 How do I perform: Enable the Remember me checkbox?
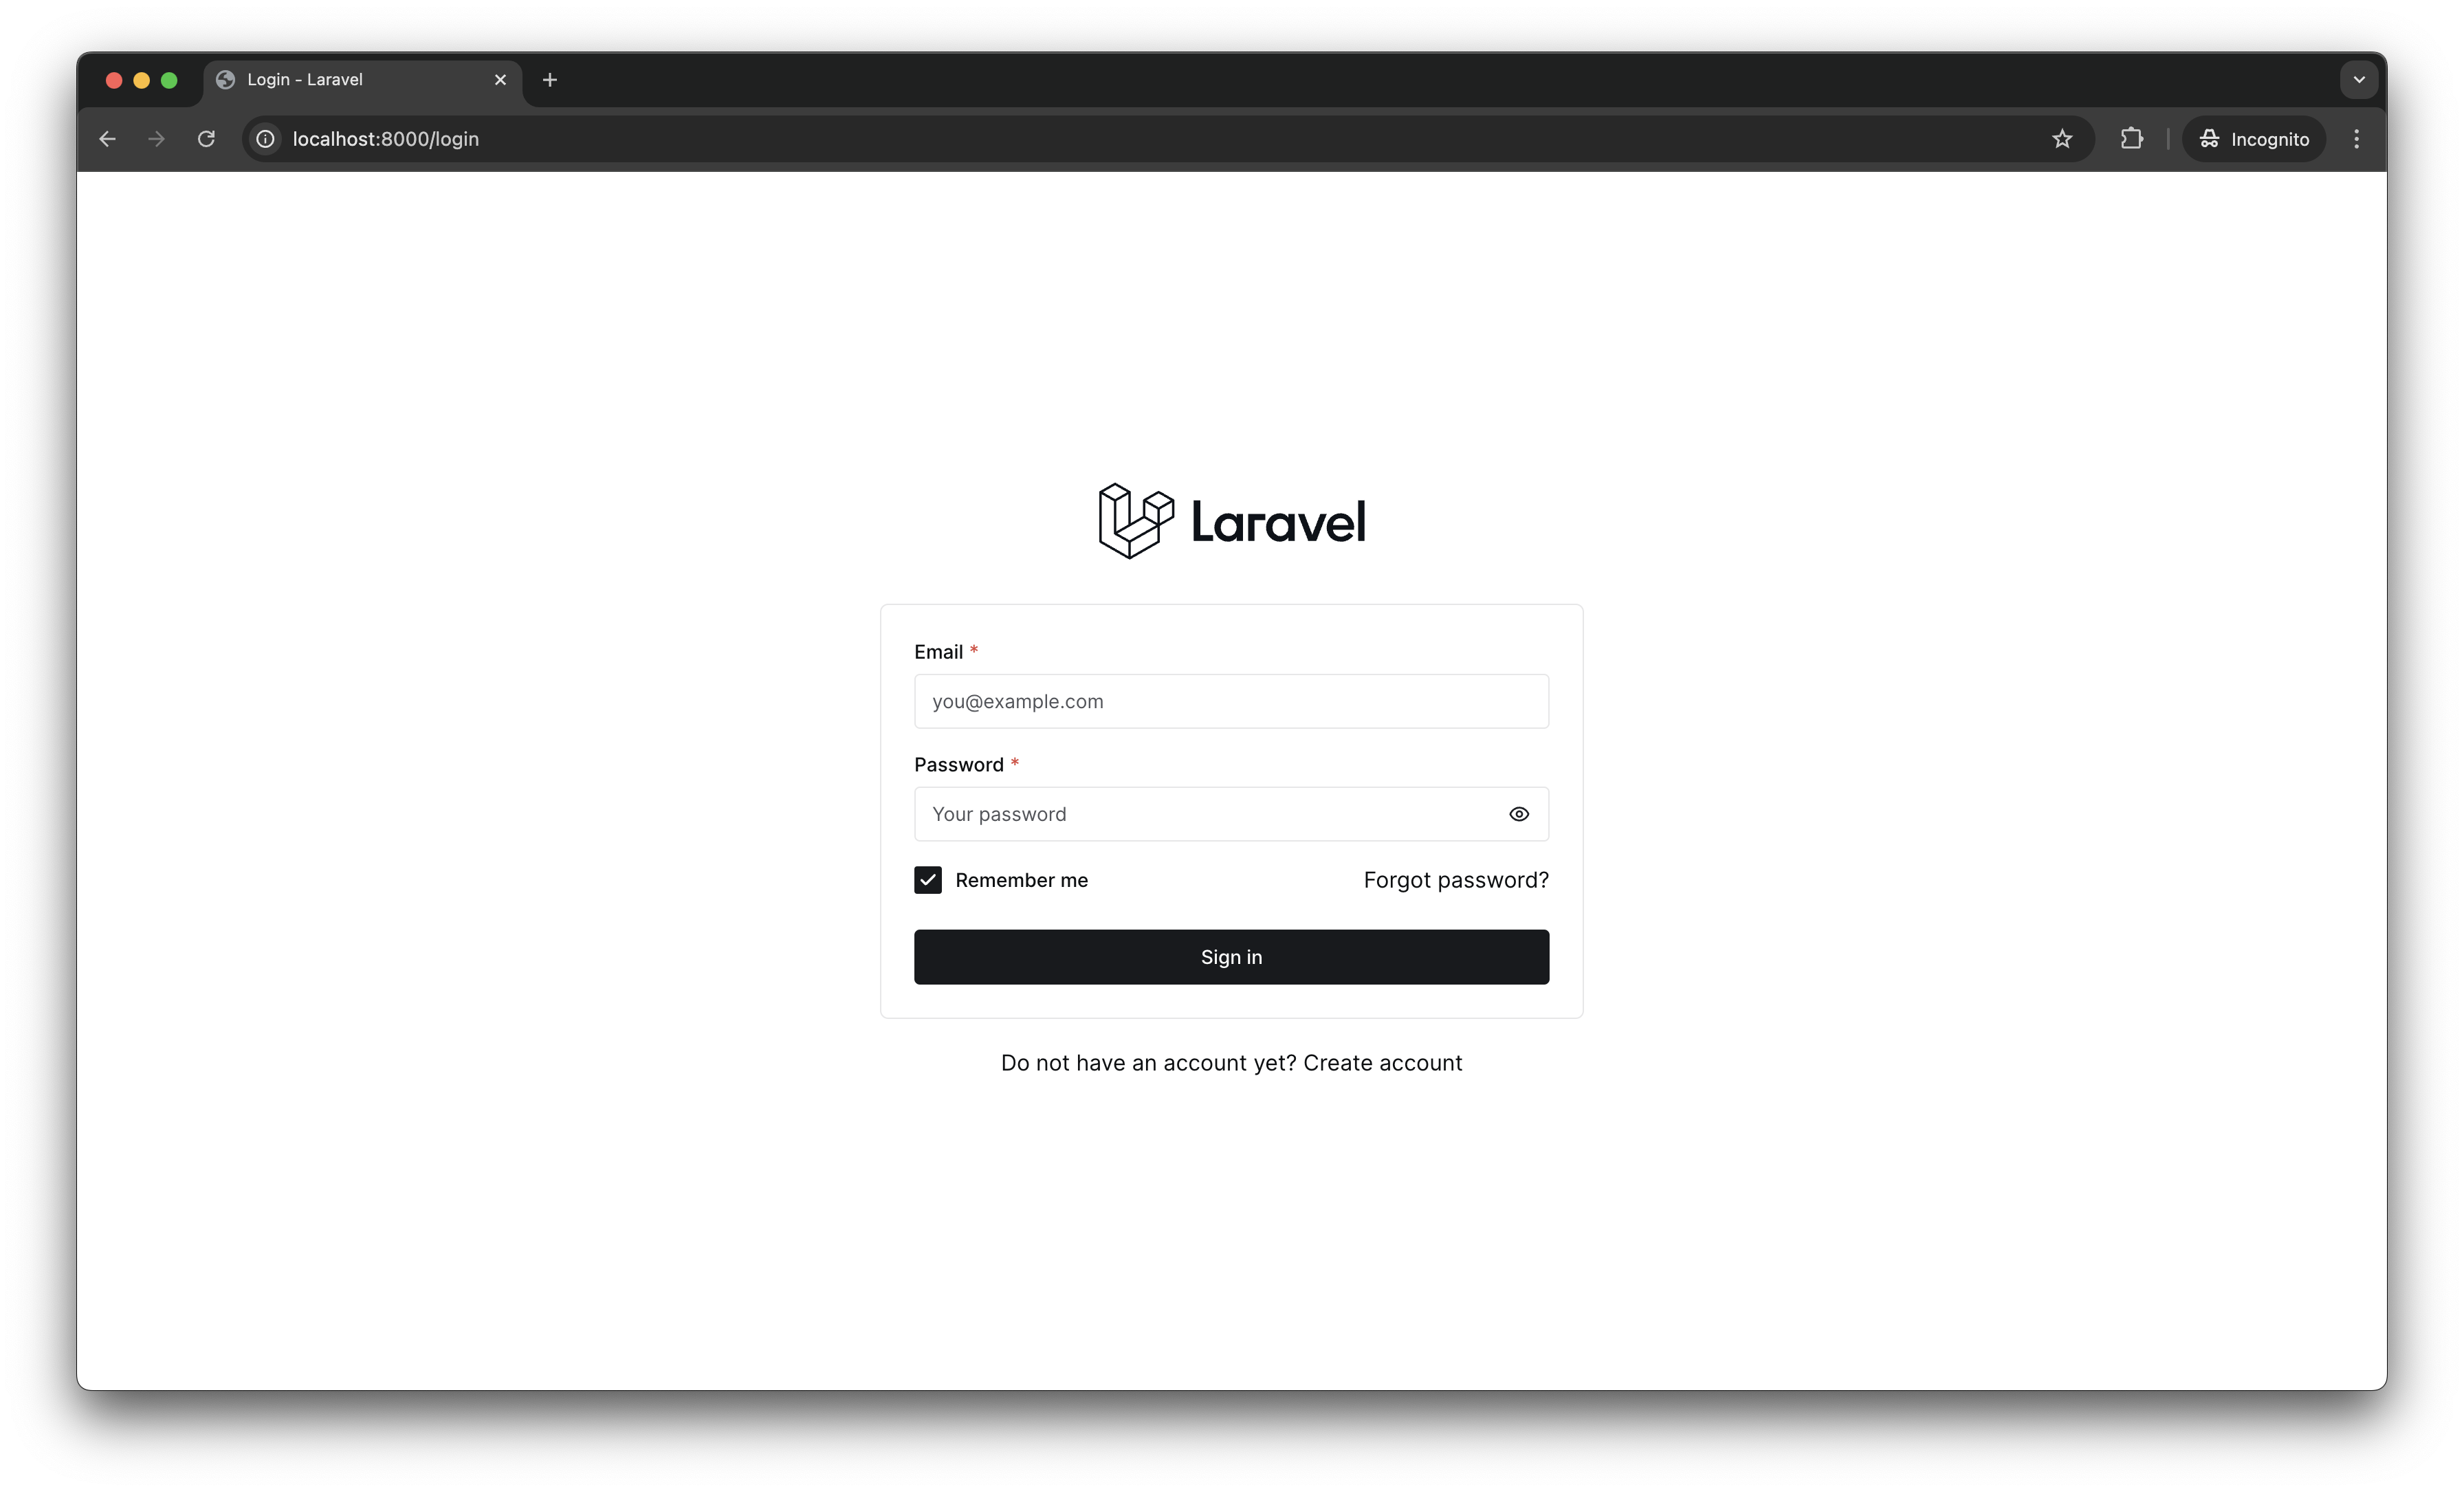tap(927, 879)
